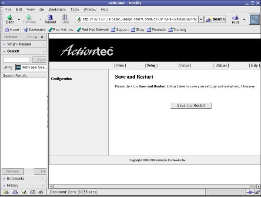Screen dimensions: 261x197
Task: Click the Address Book icon in the status bar
Action: pos(33,192)
